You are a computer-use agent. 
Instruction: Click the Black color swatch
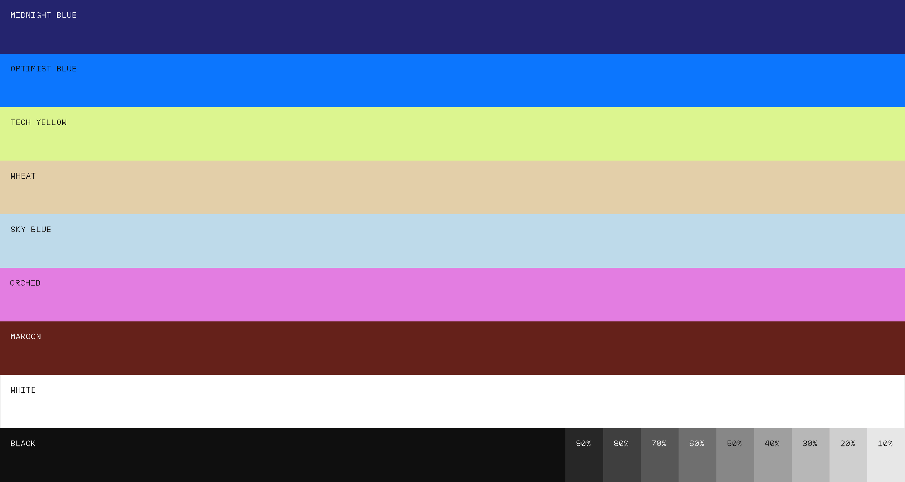(283, 455)
